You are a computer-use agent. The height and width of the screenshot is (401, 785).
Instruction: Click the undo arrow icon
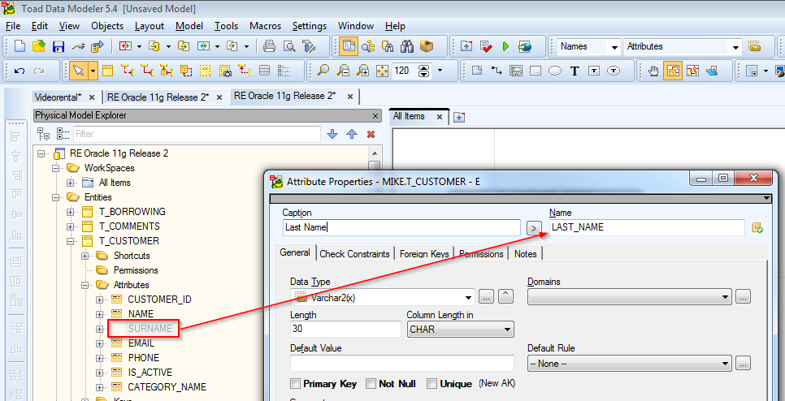click(20, 71)
